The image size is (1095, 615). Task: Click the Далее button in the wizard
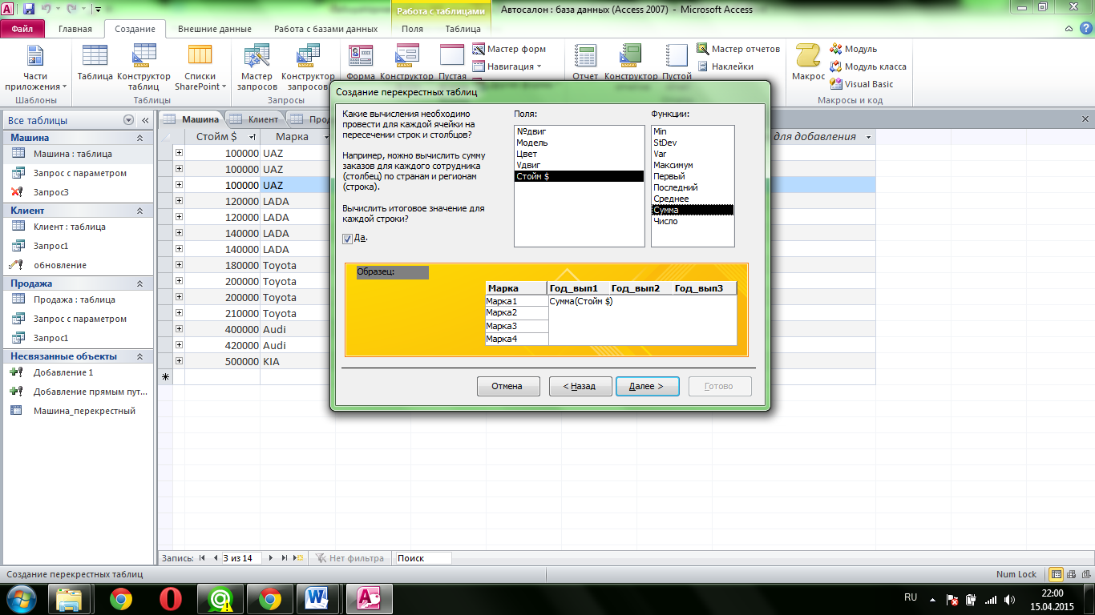(x=648, y=386)
